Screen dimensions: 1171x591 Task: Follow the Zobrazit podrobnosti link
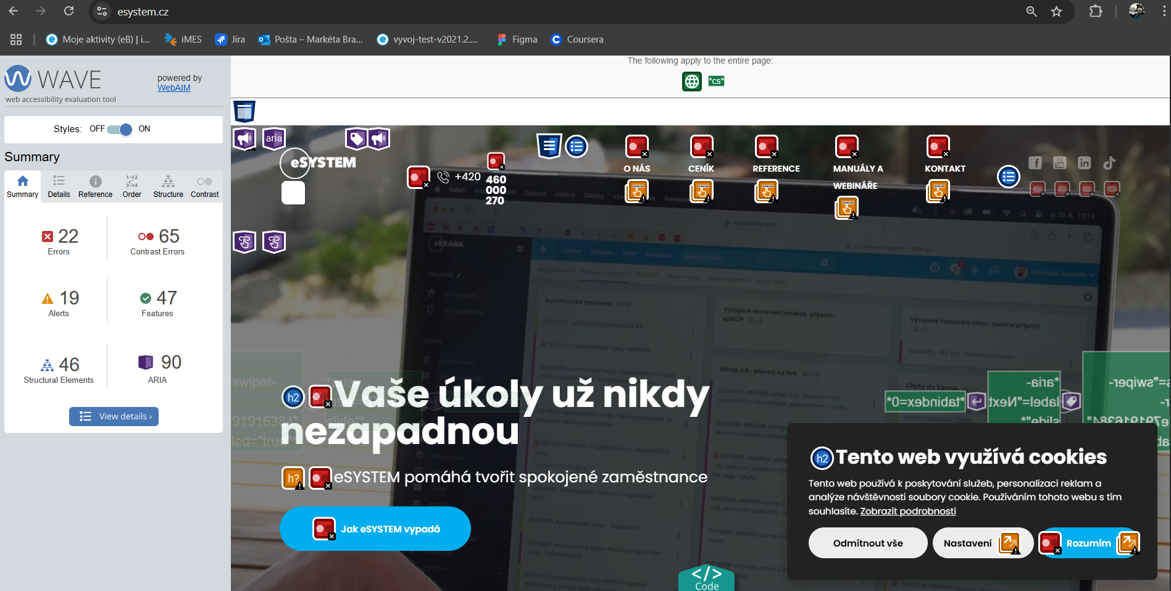pyautogui.click(x=908, y=511)
